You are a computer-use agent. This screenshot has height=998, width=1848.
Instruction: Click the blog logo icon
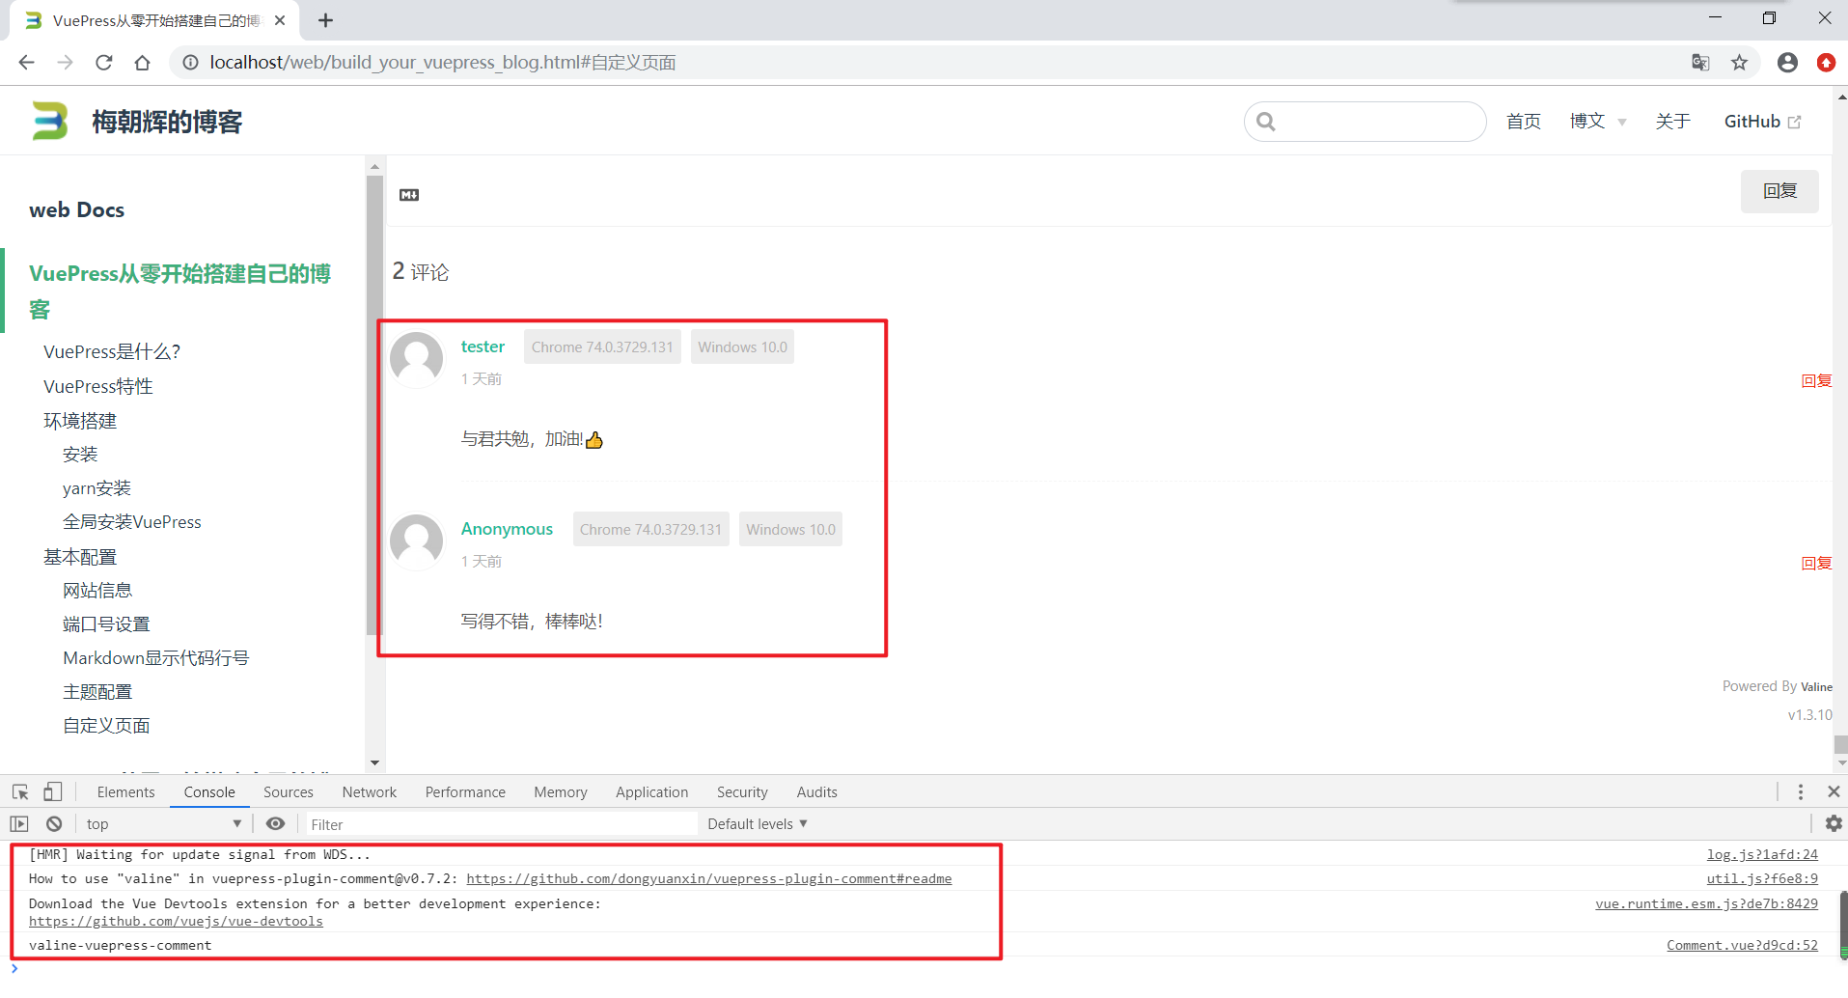pyautogui.click(x=49, y=121)
